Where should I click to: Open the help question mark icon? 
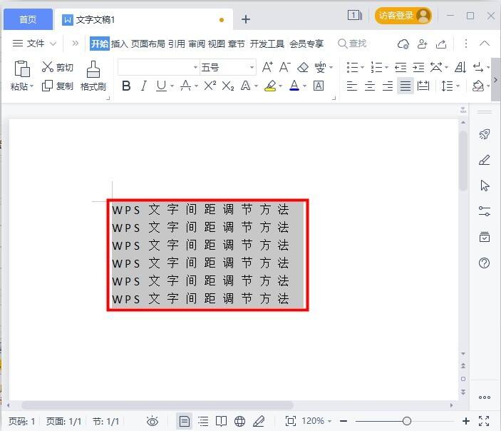(x=485, y=263)
